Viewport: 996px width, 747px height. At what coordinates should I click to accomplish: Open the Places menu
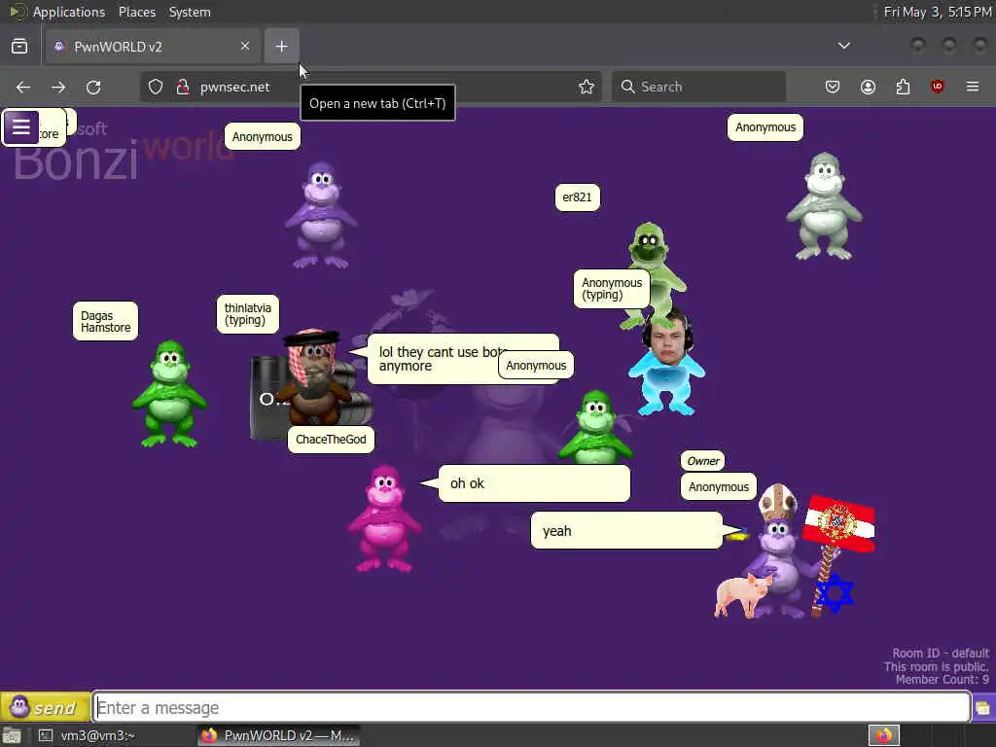click(136, 12)
